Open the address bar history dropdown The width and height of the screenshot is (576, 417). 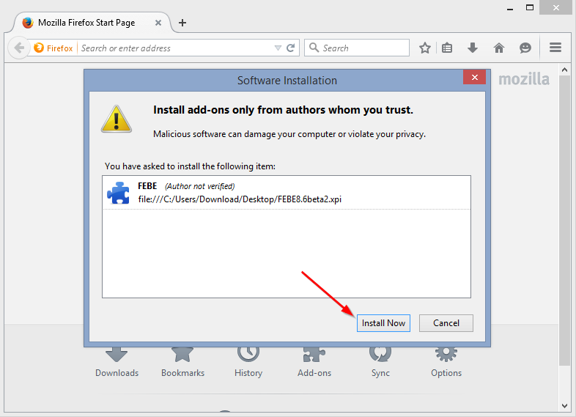point(278,48)
